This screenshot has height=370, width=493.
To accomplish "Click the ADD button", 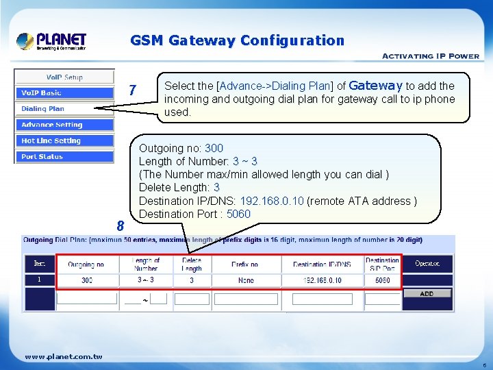I will [427, 293].
